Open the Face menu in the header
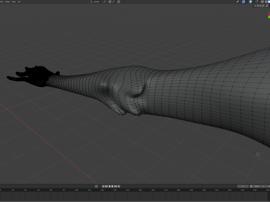 coord(13,2)
